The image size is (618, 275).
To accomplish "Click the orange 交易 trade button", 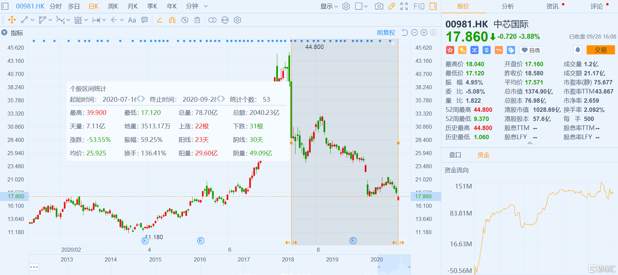I will (x=600, y=50).
